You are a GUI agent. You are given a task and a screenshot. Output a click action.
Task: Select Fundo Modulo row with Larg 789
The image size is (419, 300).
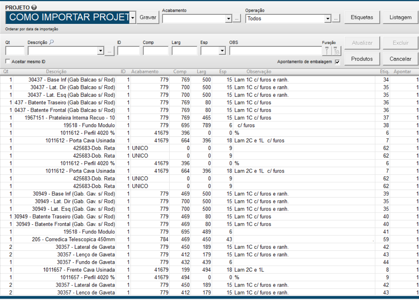(x=209, y=126)
